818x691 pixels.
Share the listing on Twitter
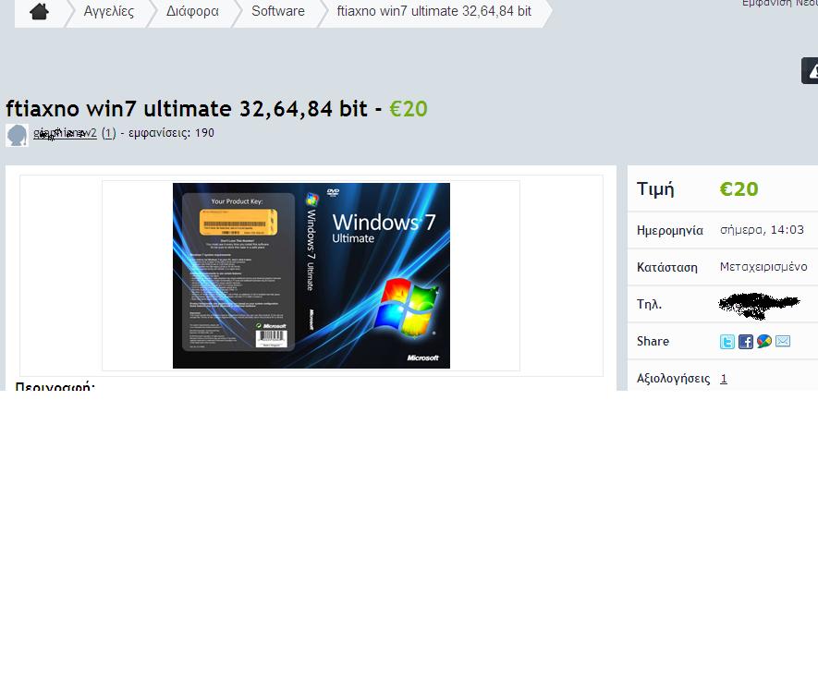coord(727,342)
